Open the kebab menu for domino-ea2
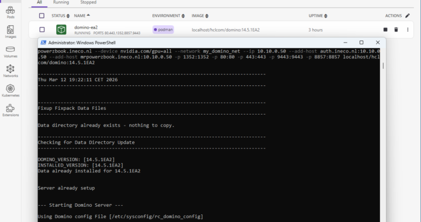421x222 pixels. [408, 29]
